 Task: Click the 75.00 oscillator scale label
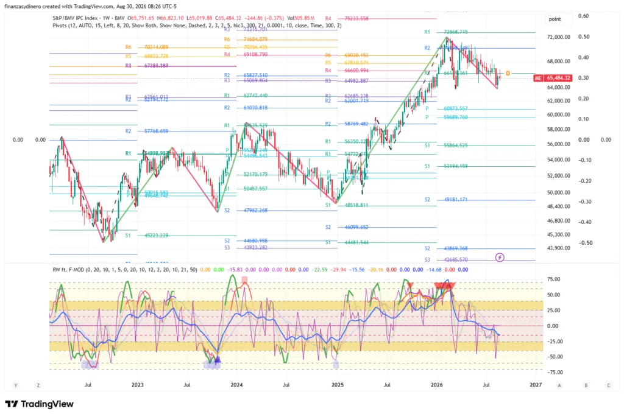(553, 279)
